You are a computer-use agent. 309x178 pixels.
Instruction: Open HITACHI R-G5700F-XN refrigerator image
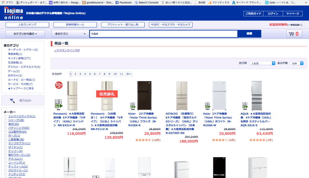[182, 96]
